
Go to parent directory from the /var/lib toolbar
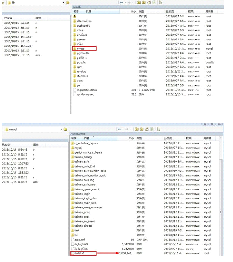click(x=139, y=2)
